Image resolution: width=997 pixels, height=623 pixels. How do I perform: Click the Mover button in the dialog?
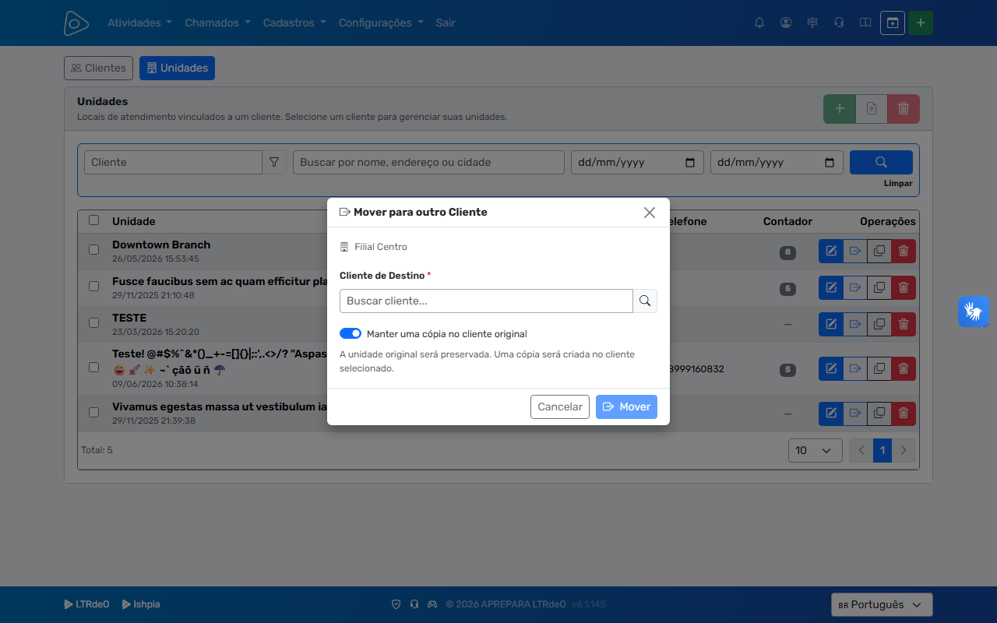click(x=626, y=407)
